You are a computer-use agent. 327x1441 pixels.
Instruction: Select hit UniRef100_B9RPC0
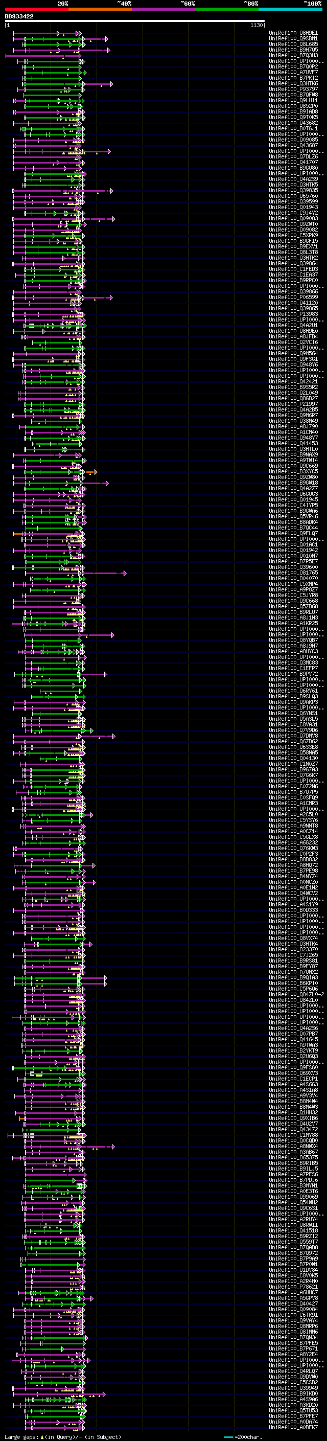point(293,280)
